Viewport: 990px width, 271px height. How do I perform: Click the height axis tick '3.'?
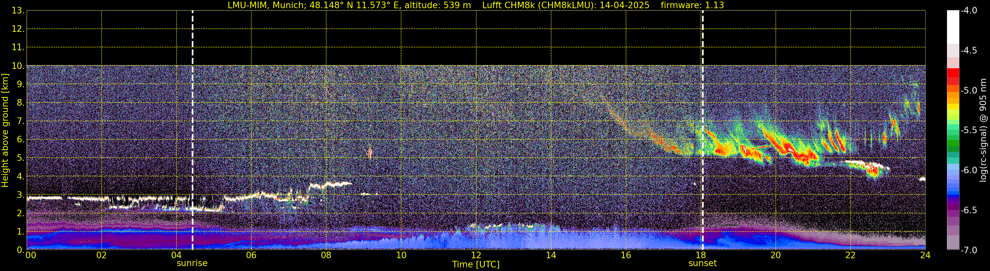click(20, 195)
